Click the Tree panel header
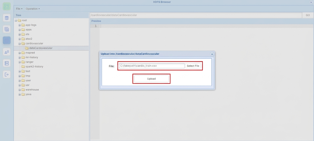 [x=51, y=15]
